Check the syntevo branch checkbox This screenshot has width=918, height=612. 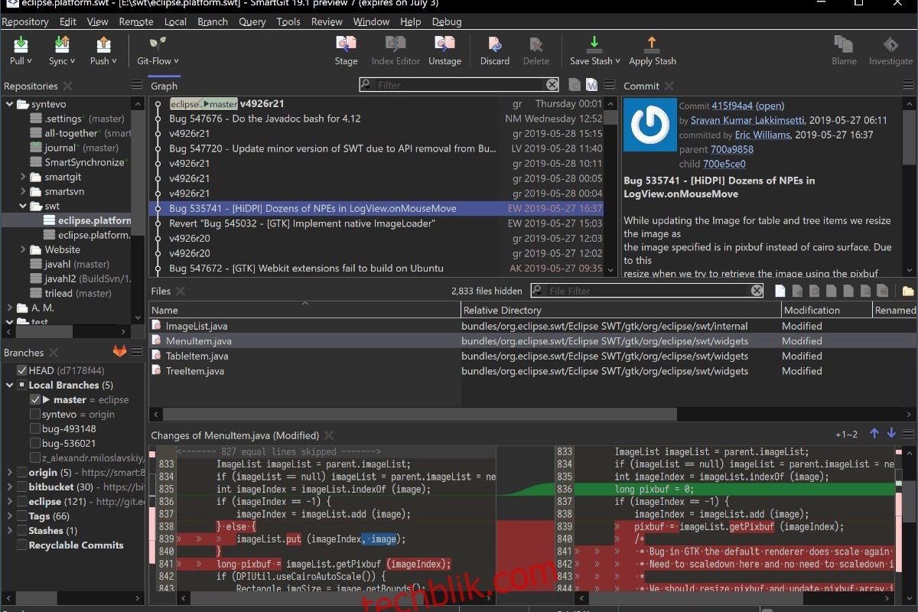click(x=35, y=414)
